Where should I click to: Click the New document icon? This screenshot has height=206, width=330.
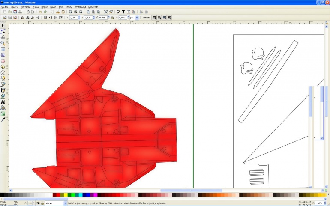[5, 12]
